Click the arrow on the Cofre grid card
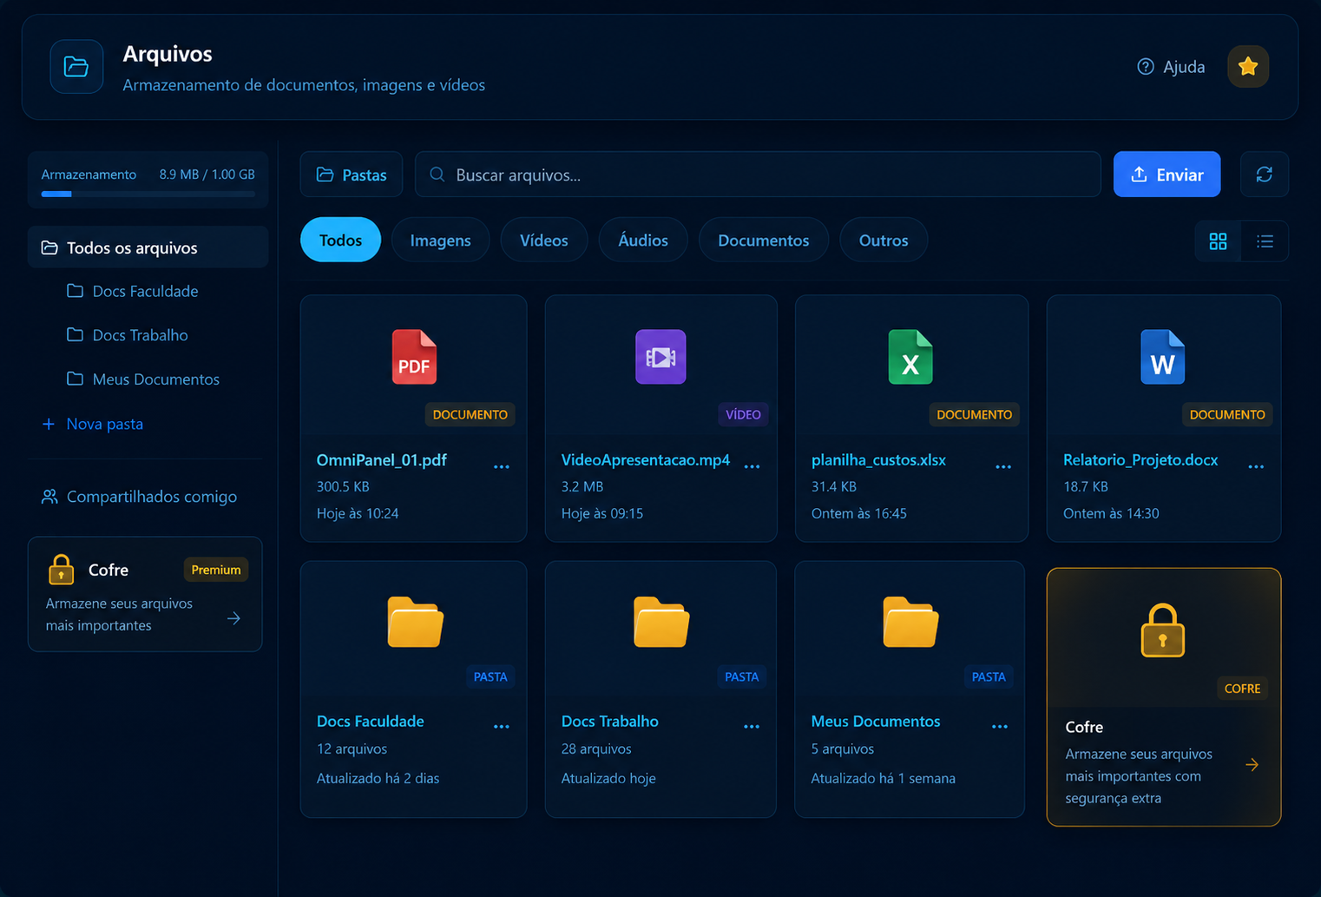The width and height of the screenshot is (1321, 897). tap(1252, 765)
